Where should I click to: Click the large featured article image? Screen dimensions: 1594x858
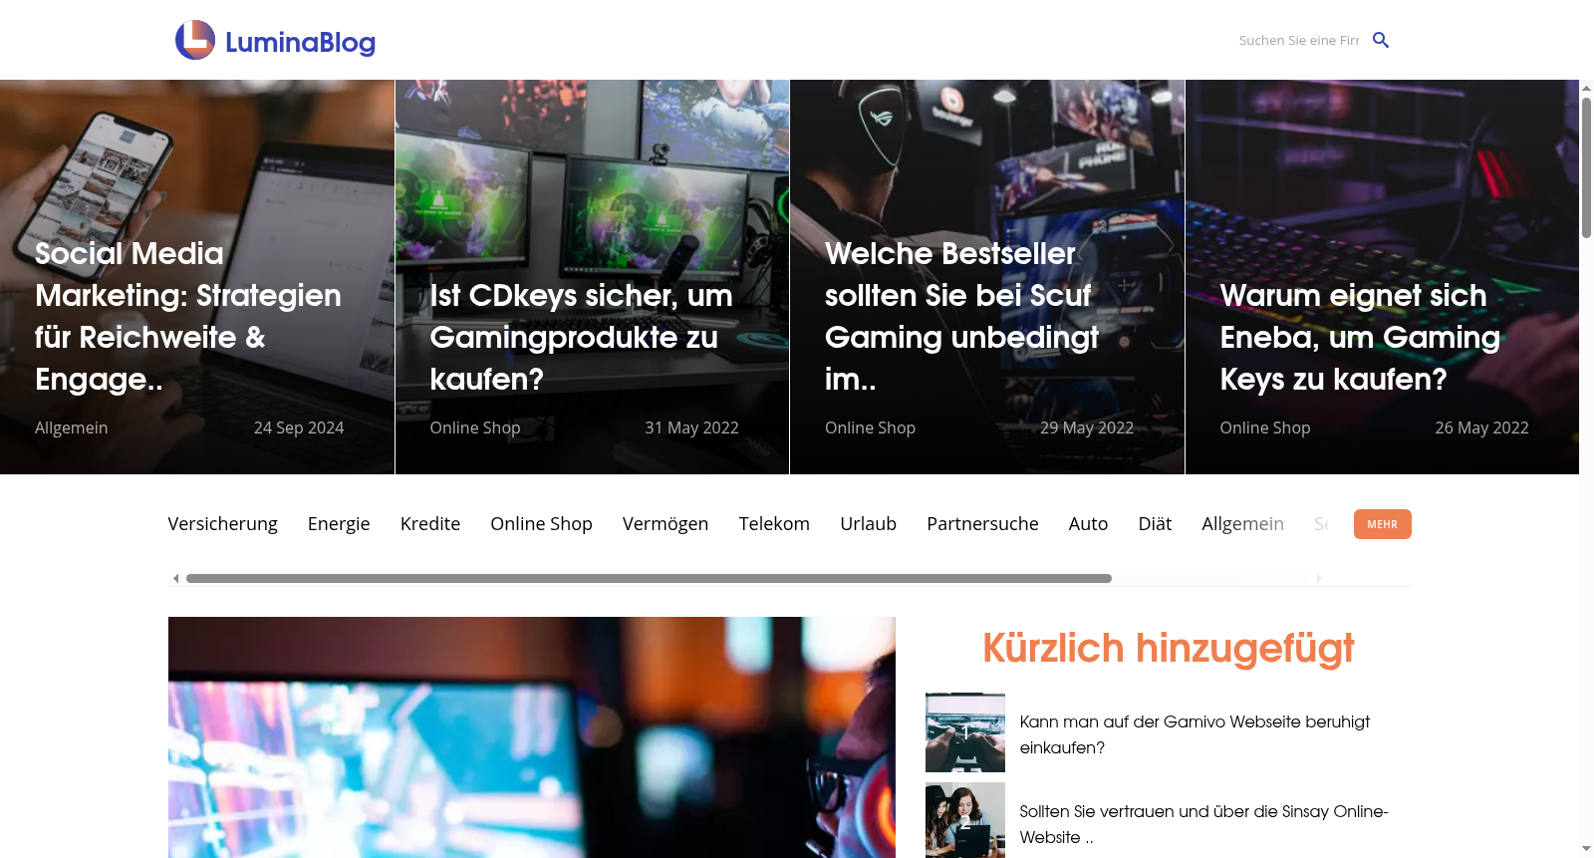532,737
